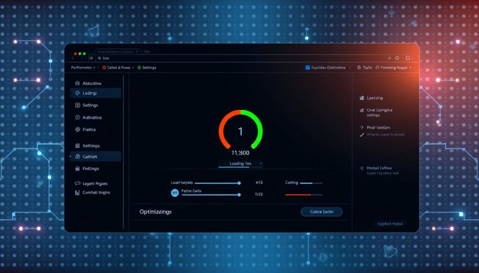Click the blue icon before Sayleise Optimetics

click(307, 68)
